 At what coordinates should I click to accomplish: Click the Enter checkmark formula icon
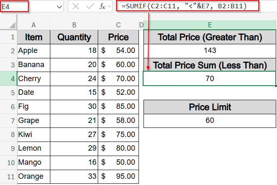90,7
